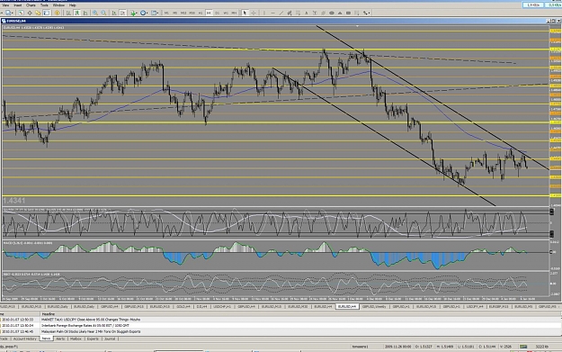The image size is (562, 352).
Task: Select the Horizontal Line drawing tool
Action: (272, 13)
